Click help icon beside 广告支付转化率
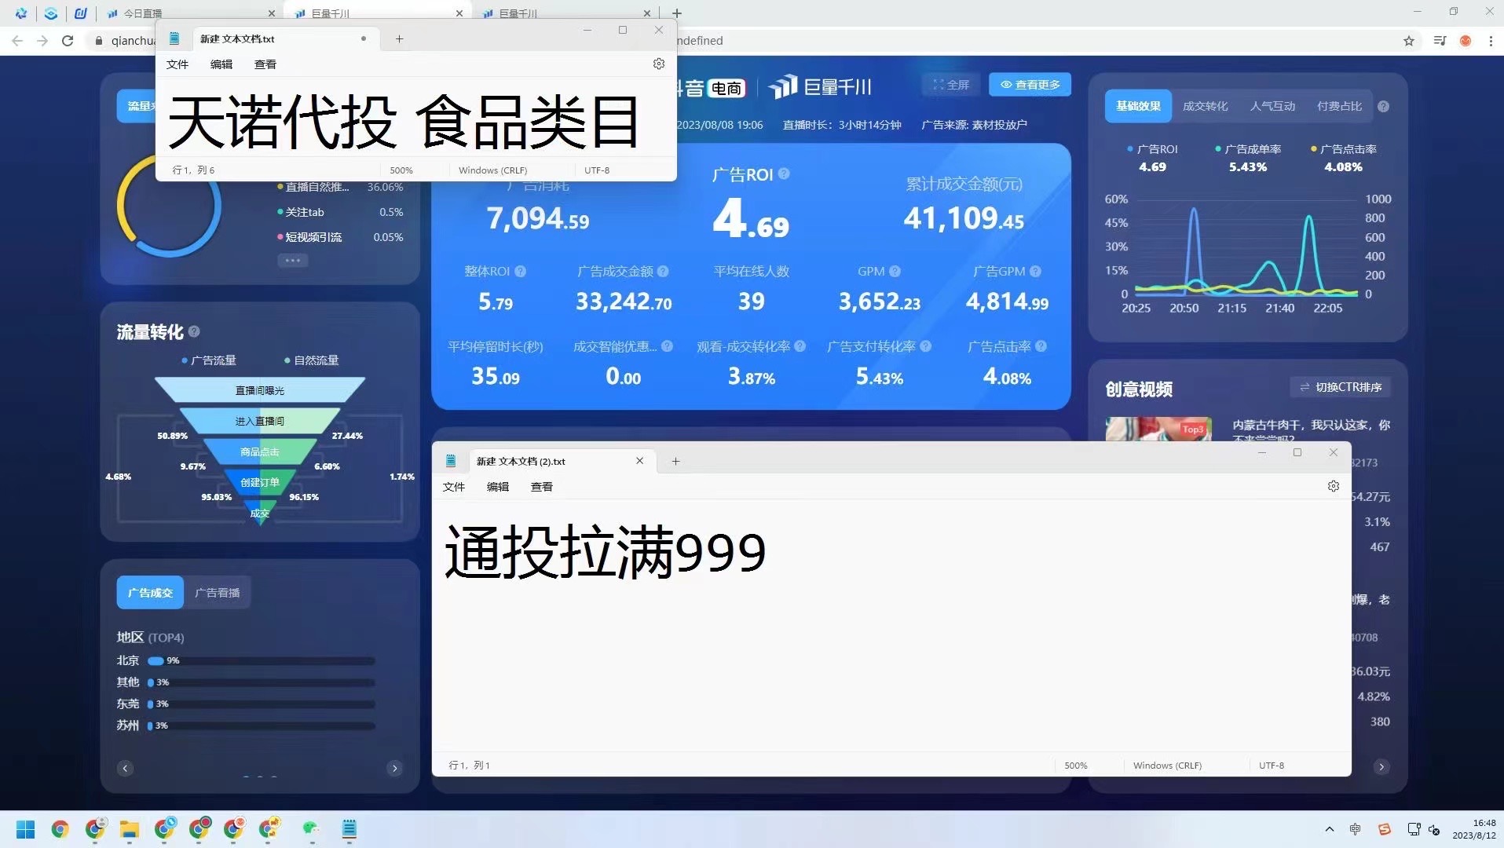Image resolution: width=1504 pixels, height=848 pixels. coord(925,346)
